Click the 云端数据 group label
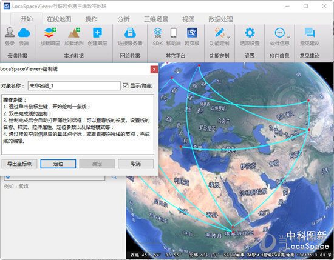This screenshot has width=334, height=260. [17, 56]
